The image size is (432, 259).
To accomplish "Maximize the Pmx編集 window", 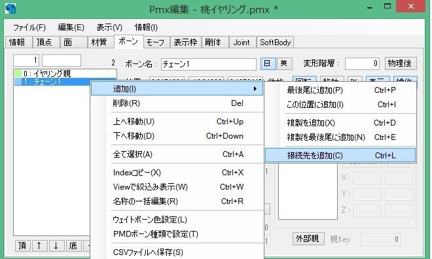I will pos(387,7).
